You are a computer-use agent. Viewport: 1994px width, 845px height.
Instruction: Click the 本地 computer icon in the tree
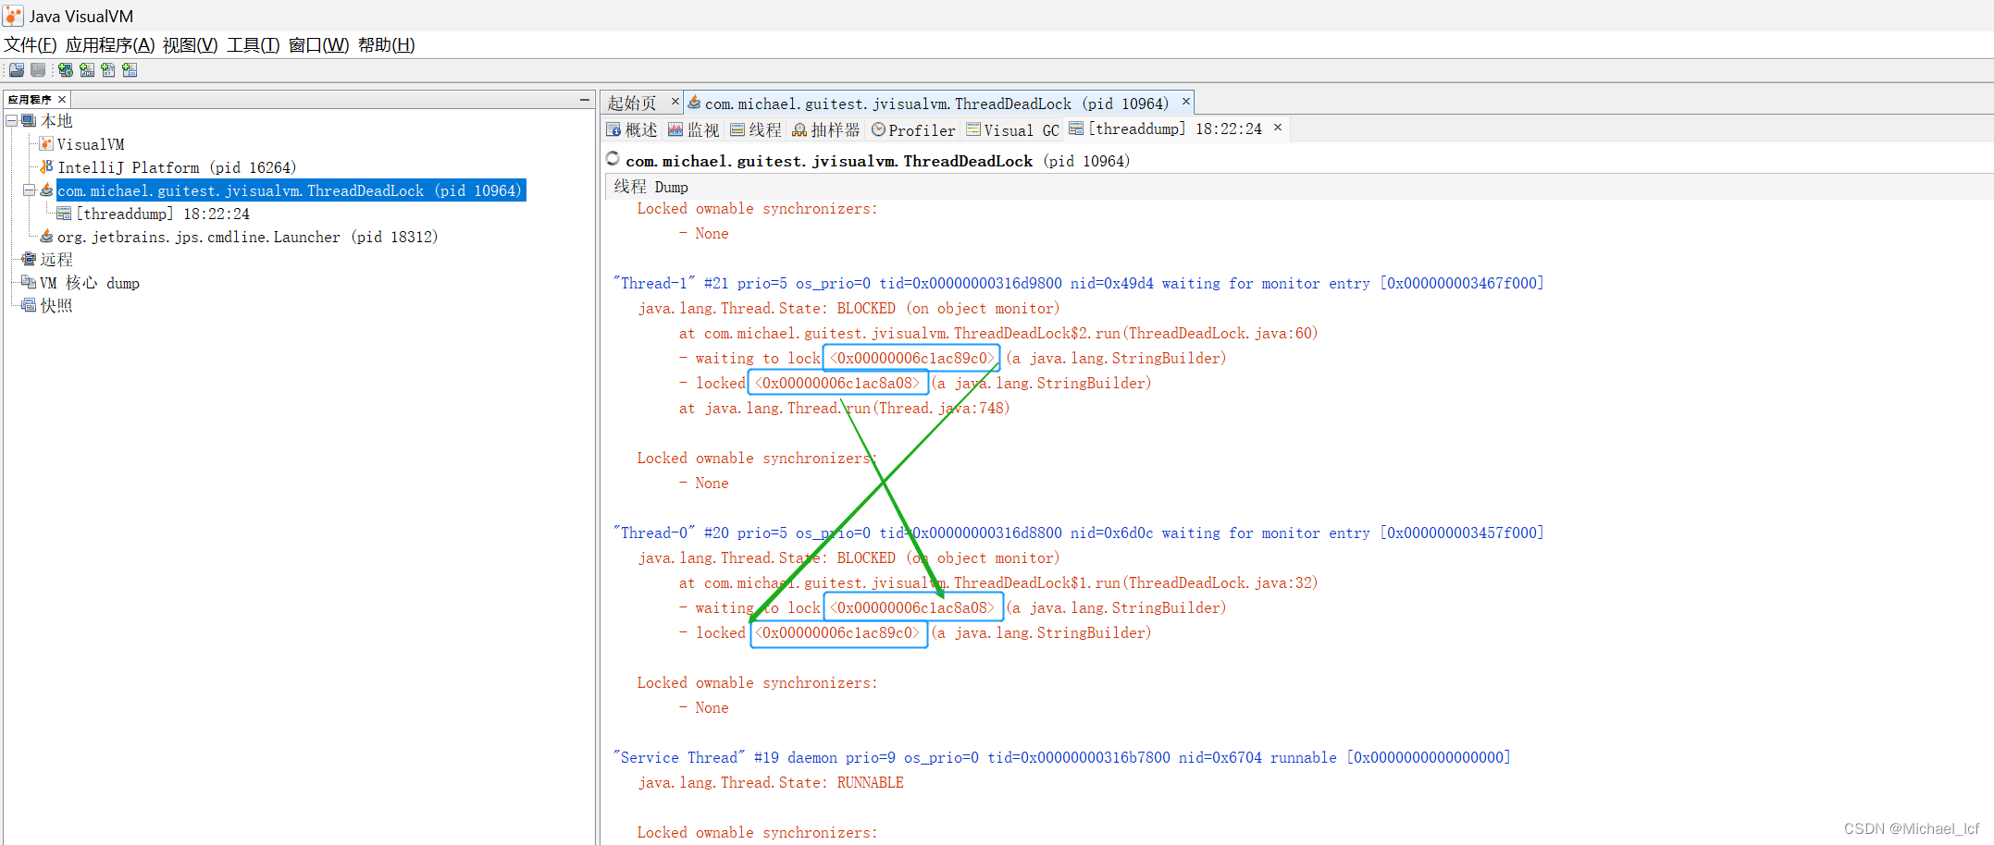pyautogui.click(x=30, y=121)
